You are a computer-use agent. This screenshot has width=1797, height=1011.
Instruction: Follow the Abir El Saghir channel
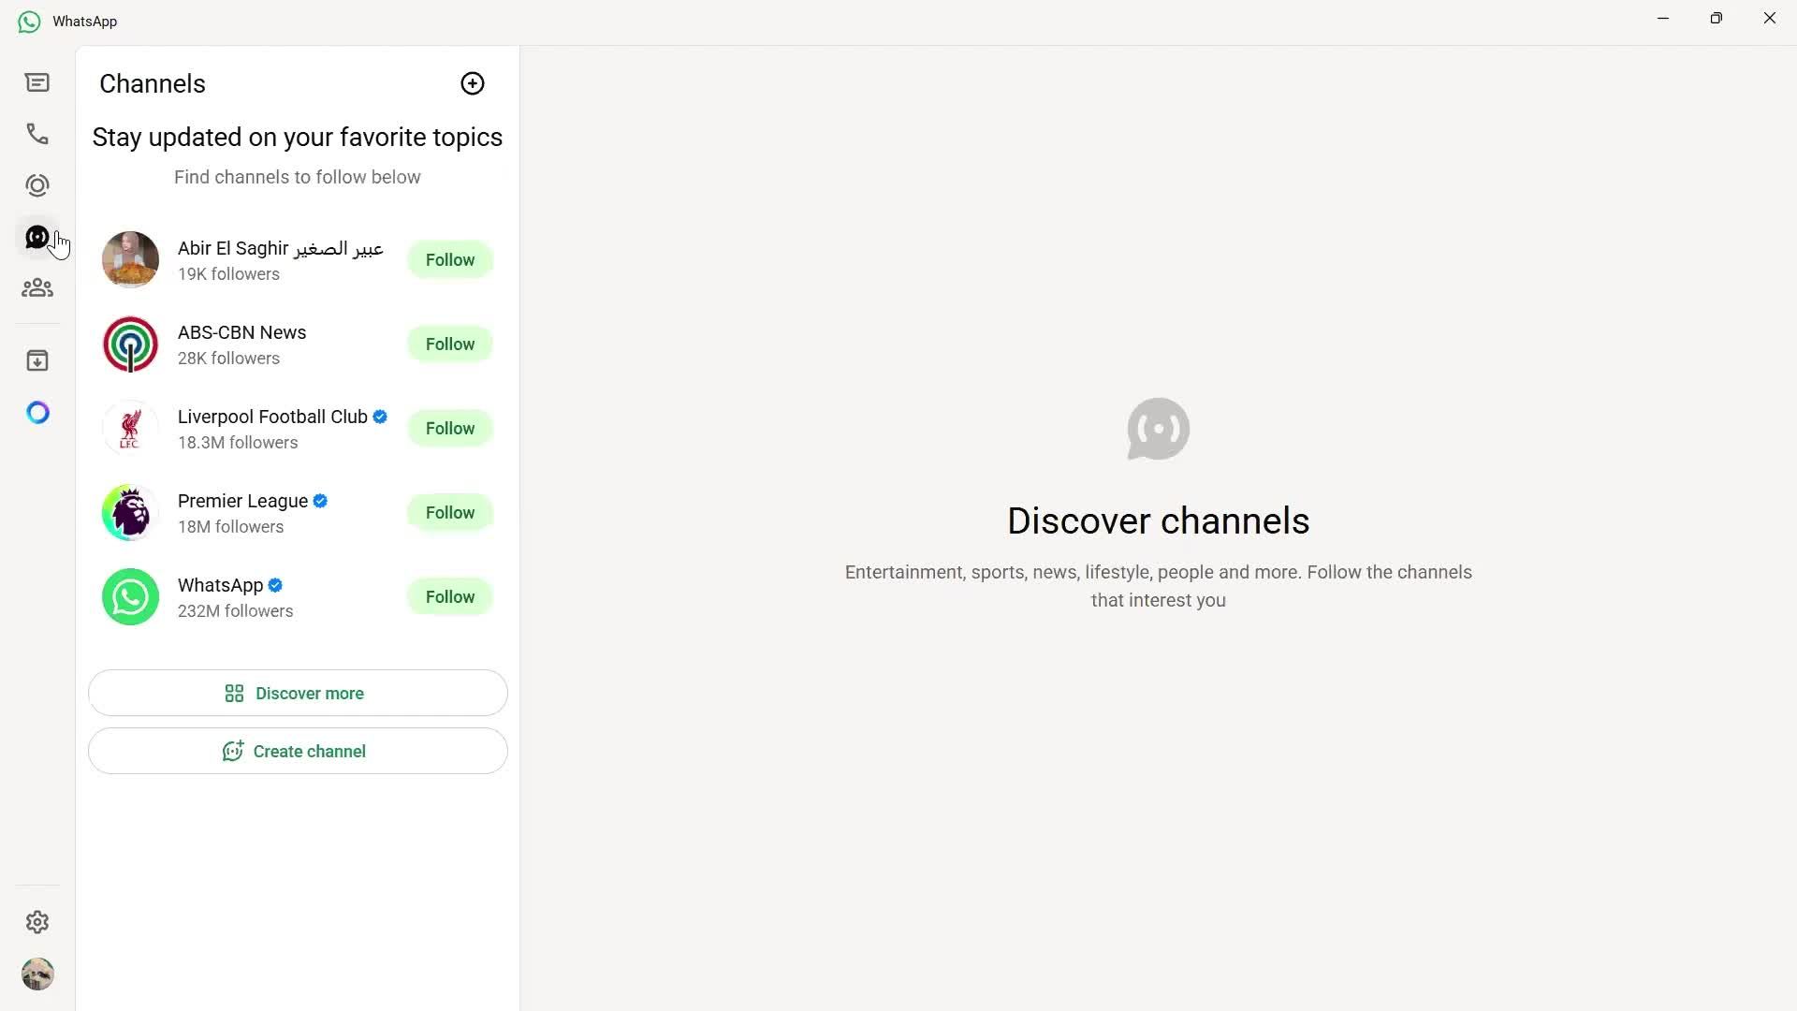(449, 259)
